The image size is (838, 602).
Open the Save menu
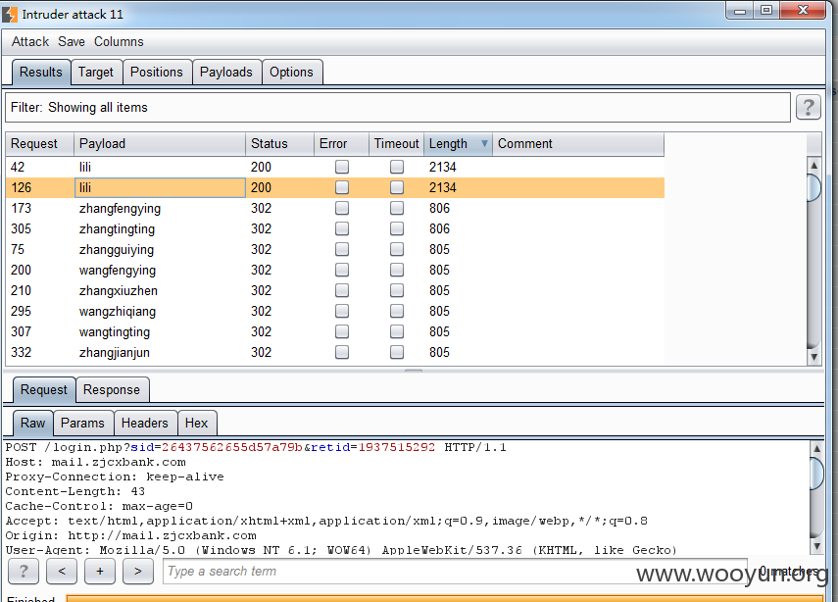click(x=72, y=42)
